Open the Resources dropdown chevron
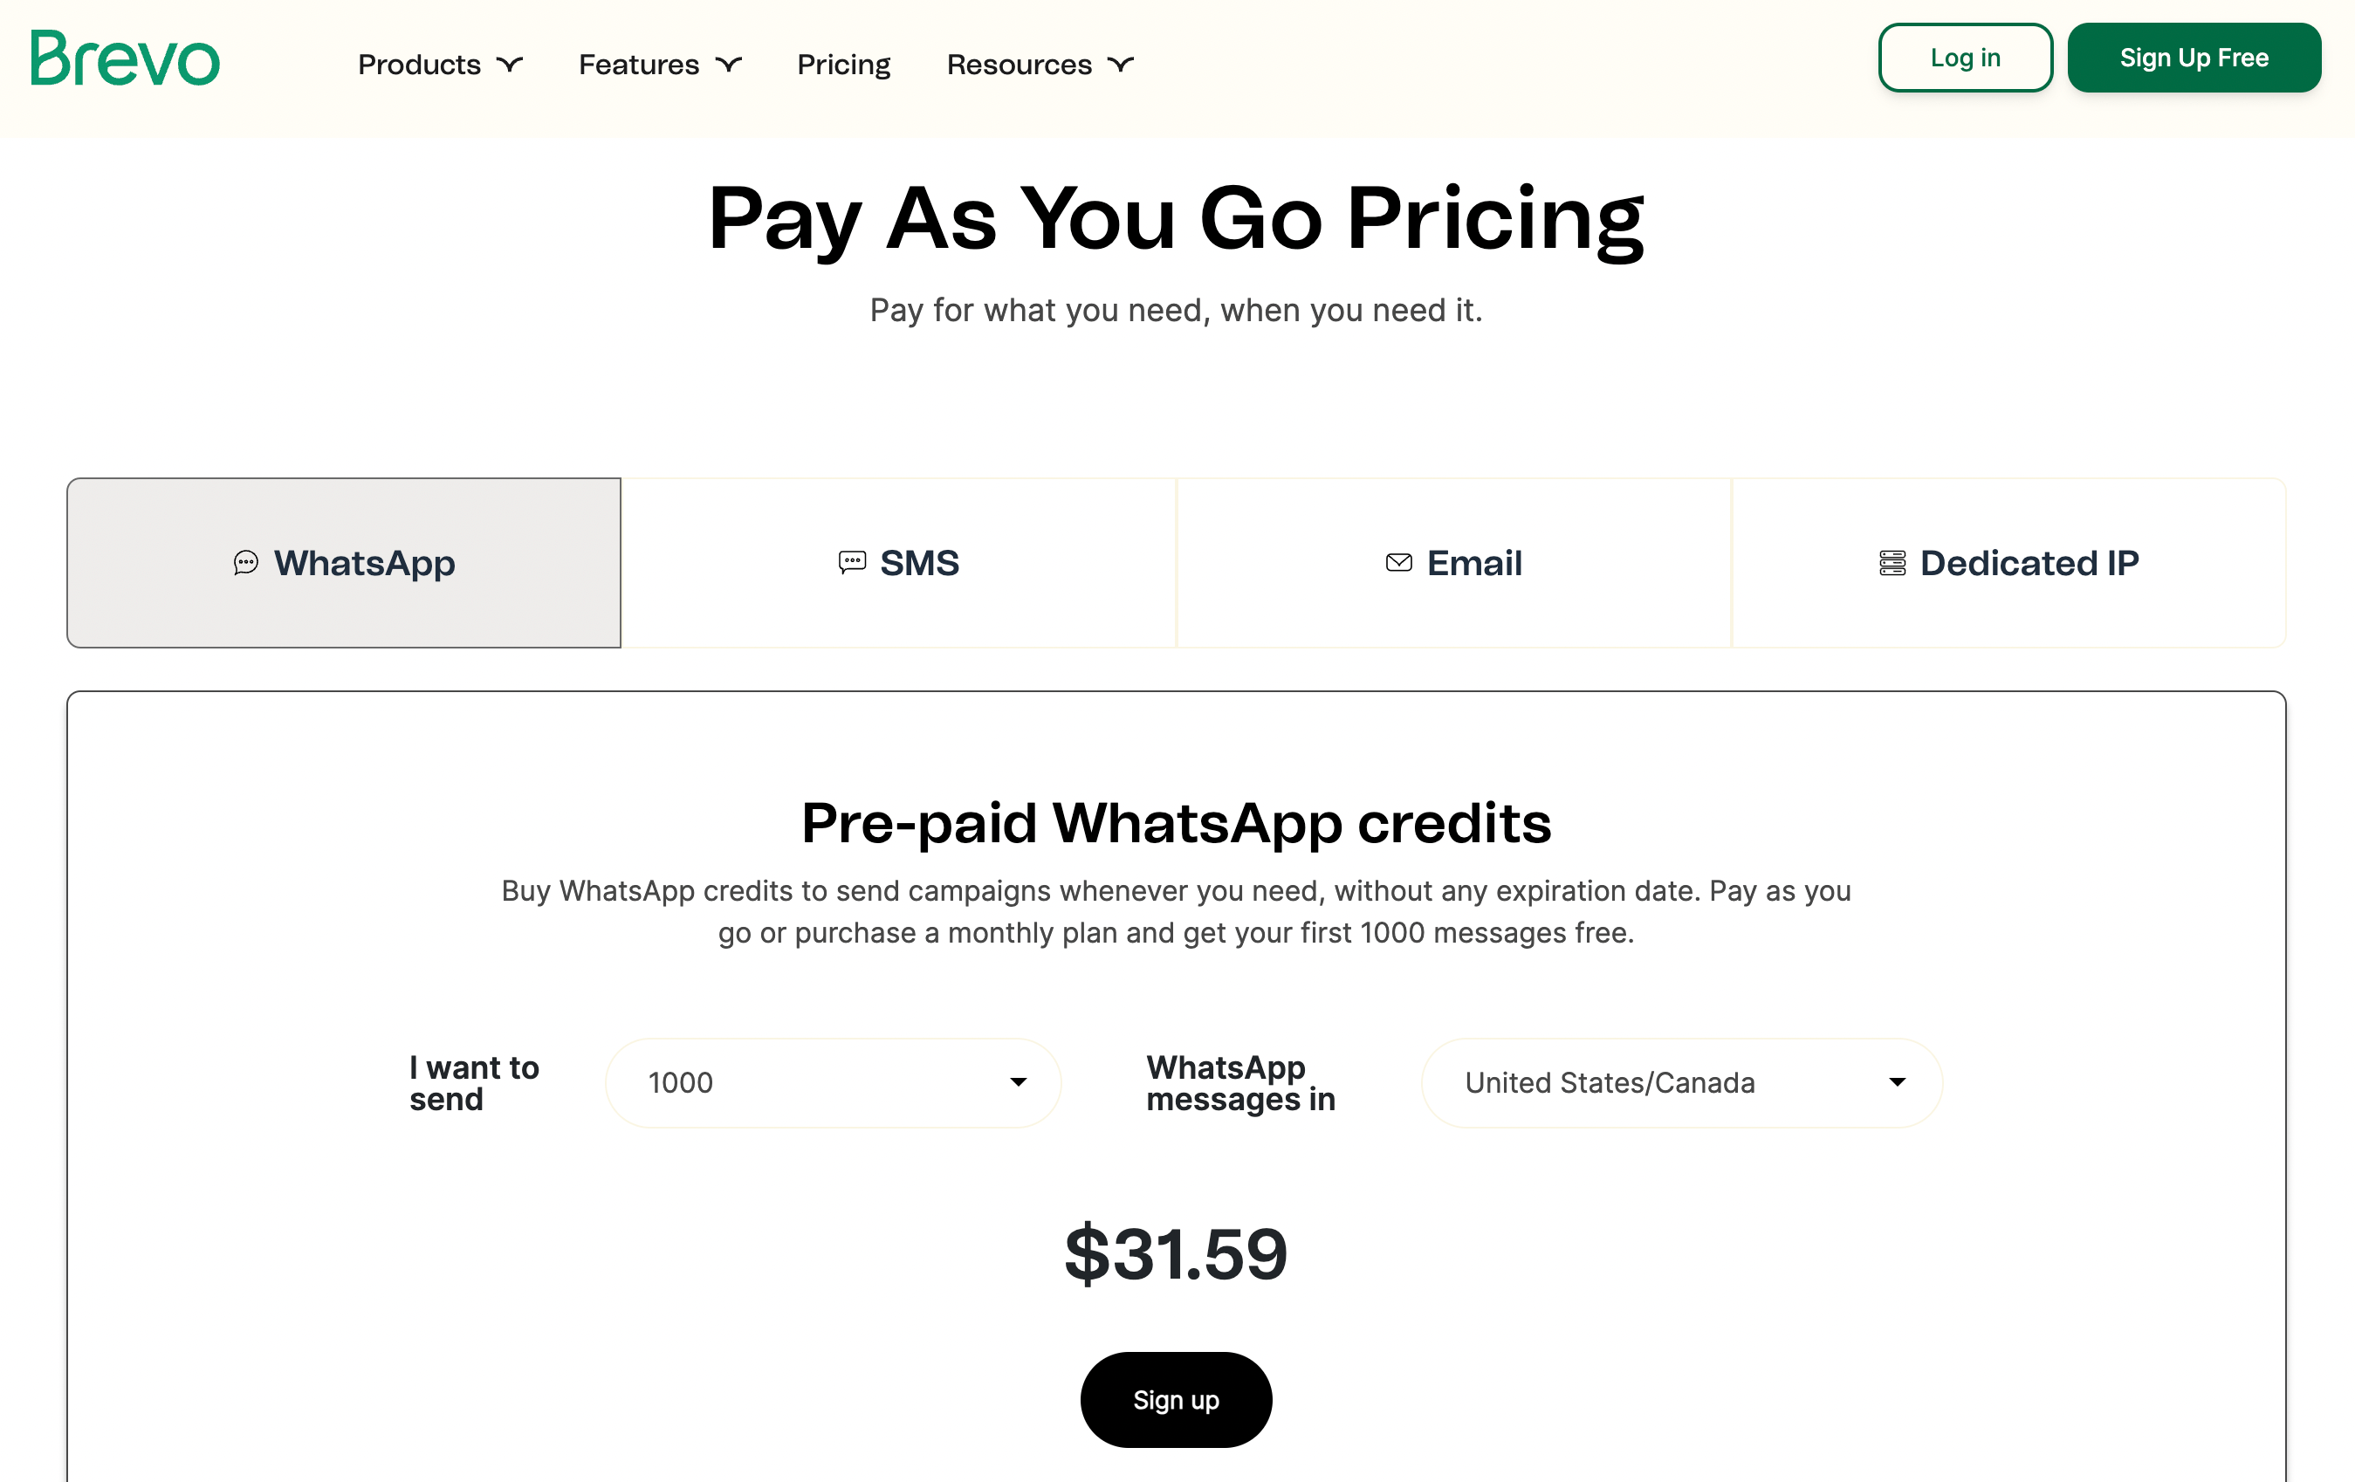 click(1122, 65)
